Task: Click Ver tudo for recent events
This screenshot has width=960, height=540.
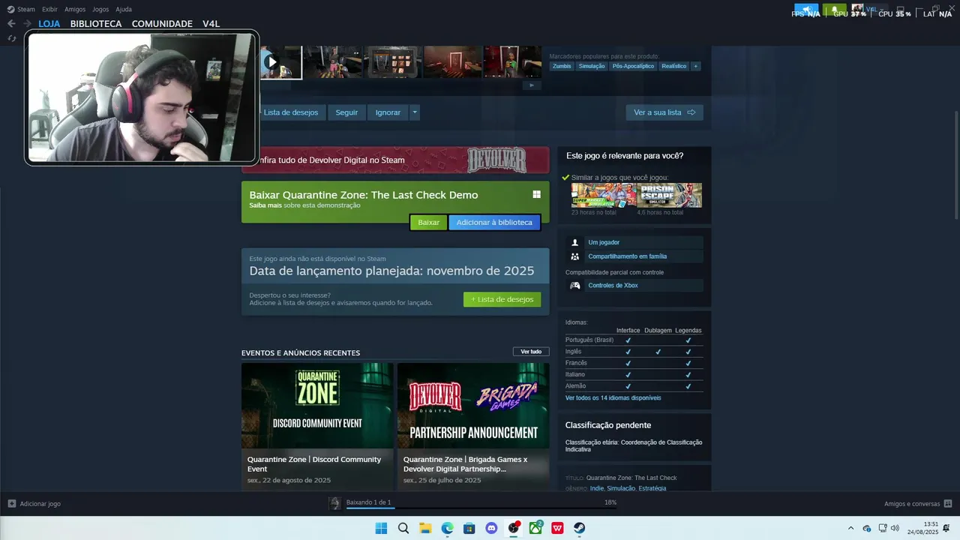Action: coord(531,352)
